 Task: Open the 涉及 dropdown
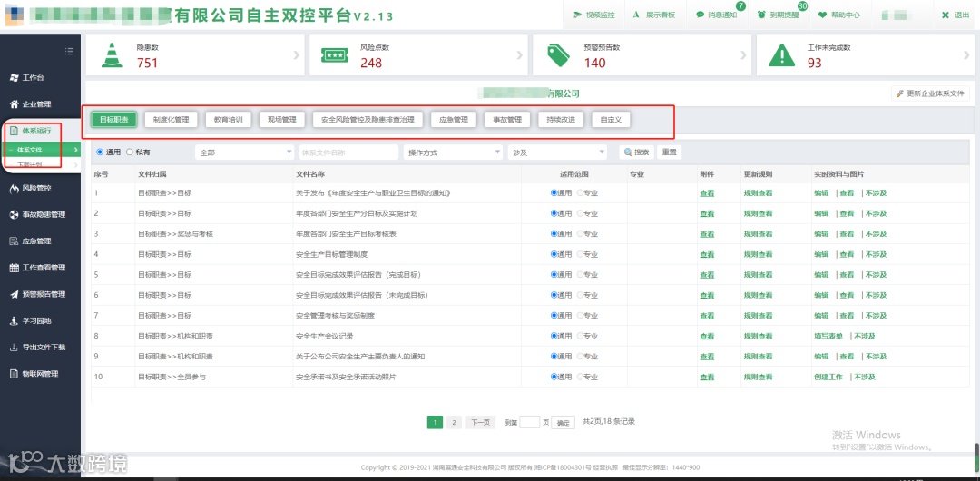click(x=557, y=152)
